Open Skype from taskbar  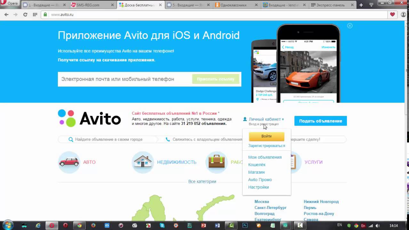[162, 225]
